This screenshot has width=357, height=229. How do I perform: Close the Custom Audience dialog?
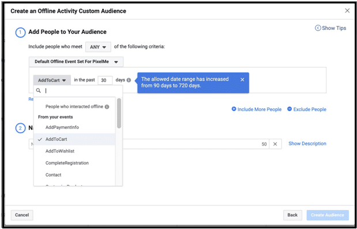347,11
